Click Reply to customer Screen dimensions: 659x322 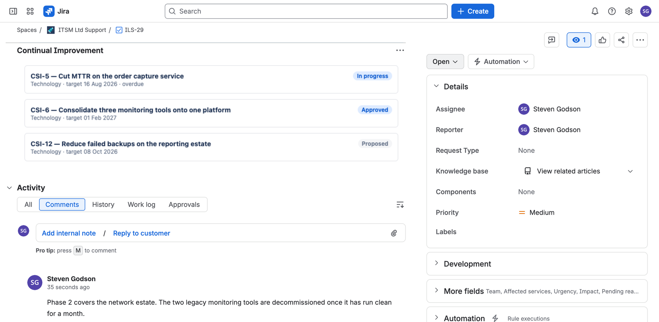pos(141,233)
